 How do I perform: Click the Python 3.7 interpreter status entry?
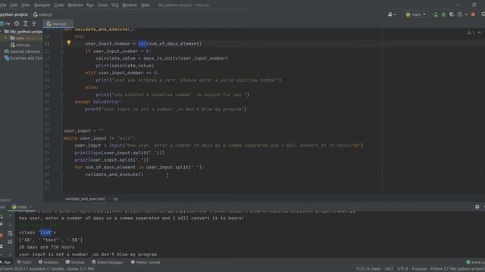[x=458, y=269]
